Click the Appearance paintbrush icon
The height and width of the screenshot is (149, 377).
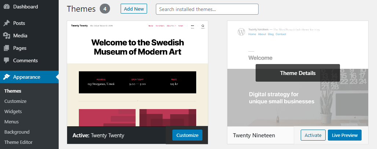click(x=7, y=77)
